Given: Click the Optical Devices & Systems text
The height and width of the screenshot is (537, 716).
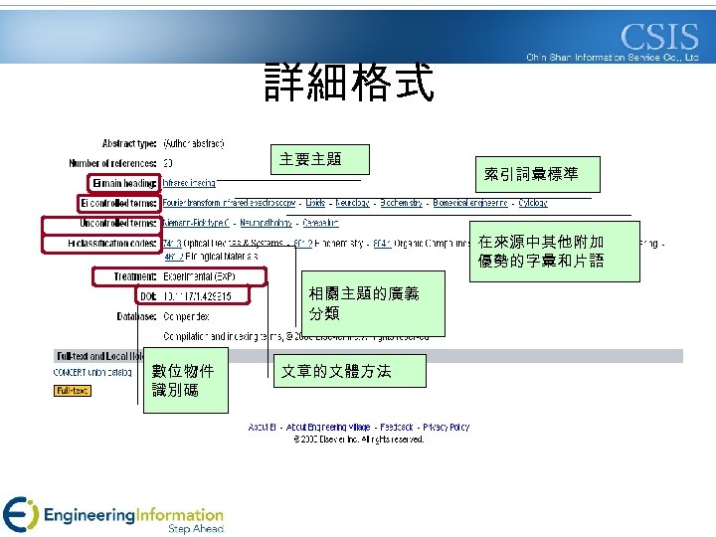Looking at the screenshot, I should [x=233, y=244].
